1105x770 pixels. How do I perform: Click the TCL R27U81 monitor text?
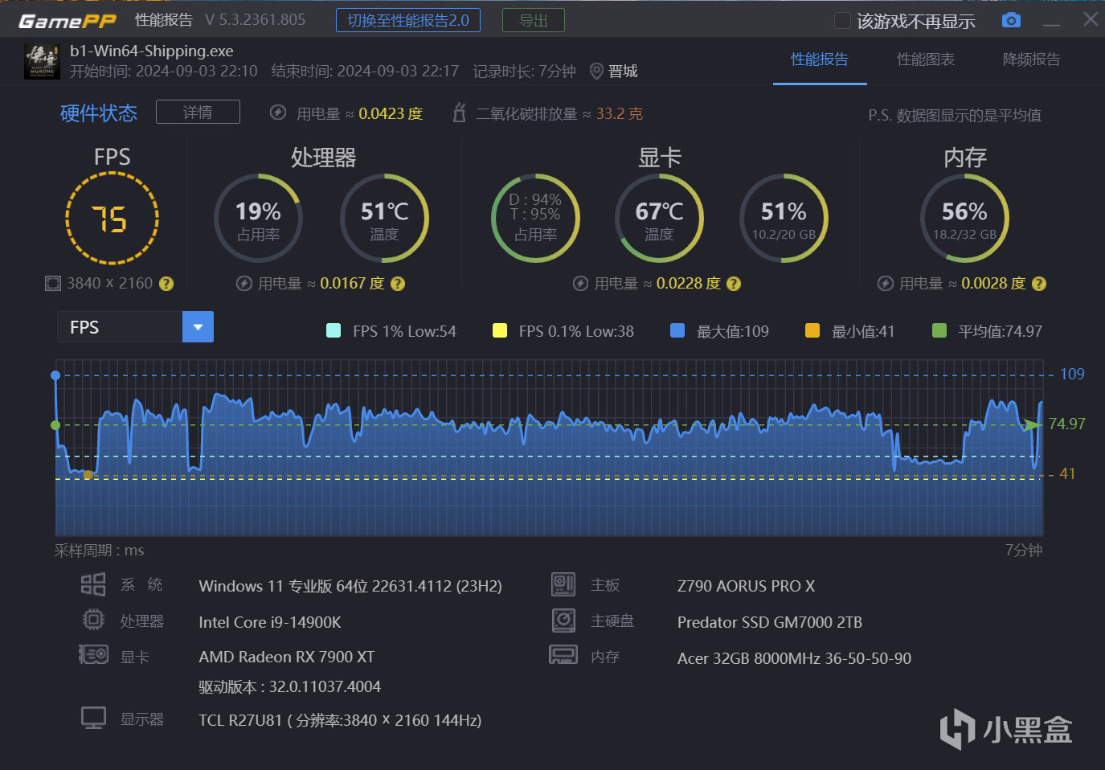(x=340, y=720)
